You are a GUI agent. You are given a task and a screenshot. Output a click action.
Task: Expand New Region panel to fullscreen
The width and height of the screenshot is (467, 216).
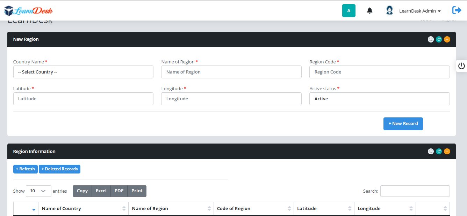pos(431,39)
